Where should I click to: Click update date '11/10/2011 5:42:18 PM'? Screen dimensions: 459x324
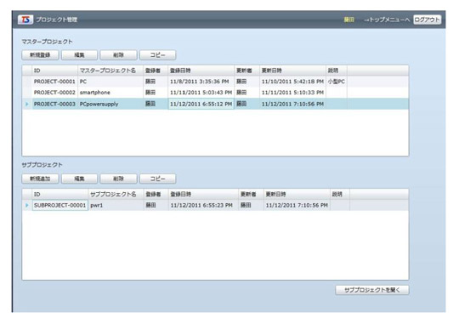pos(292,82)
